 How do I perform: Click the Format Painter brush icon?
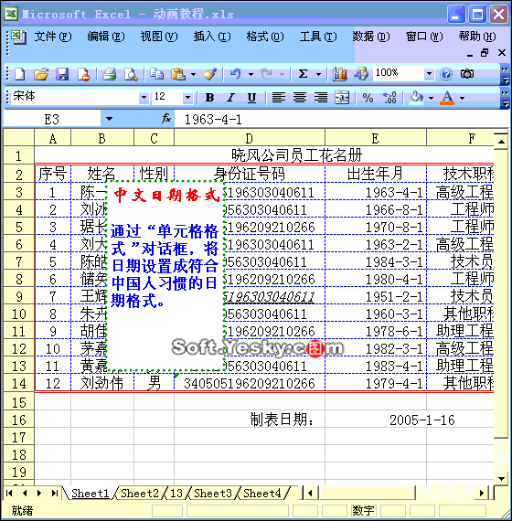tap(209, 74)
